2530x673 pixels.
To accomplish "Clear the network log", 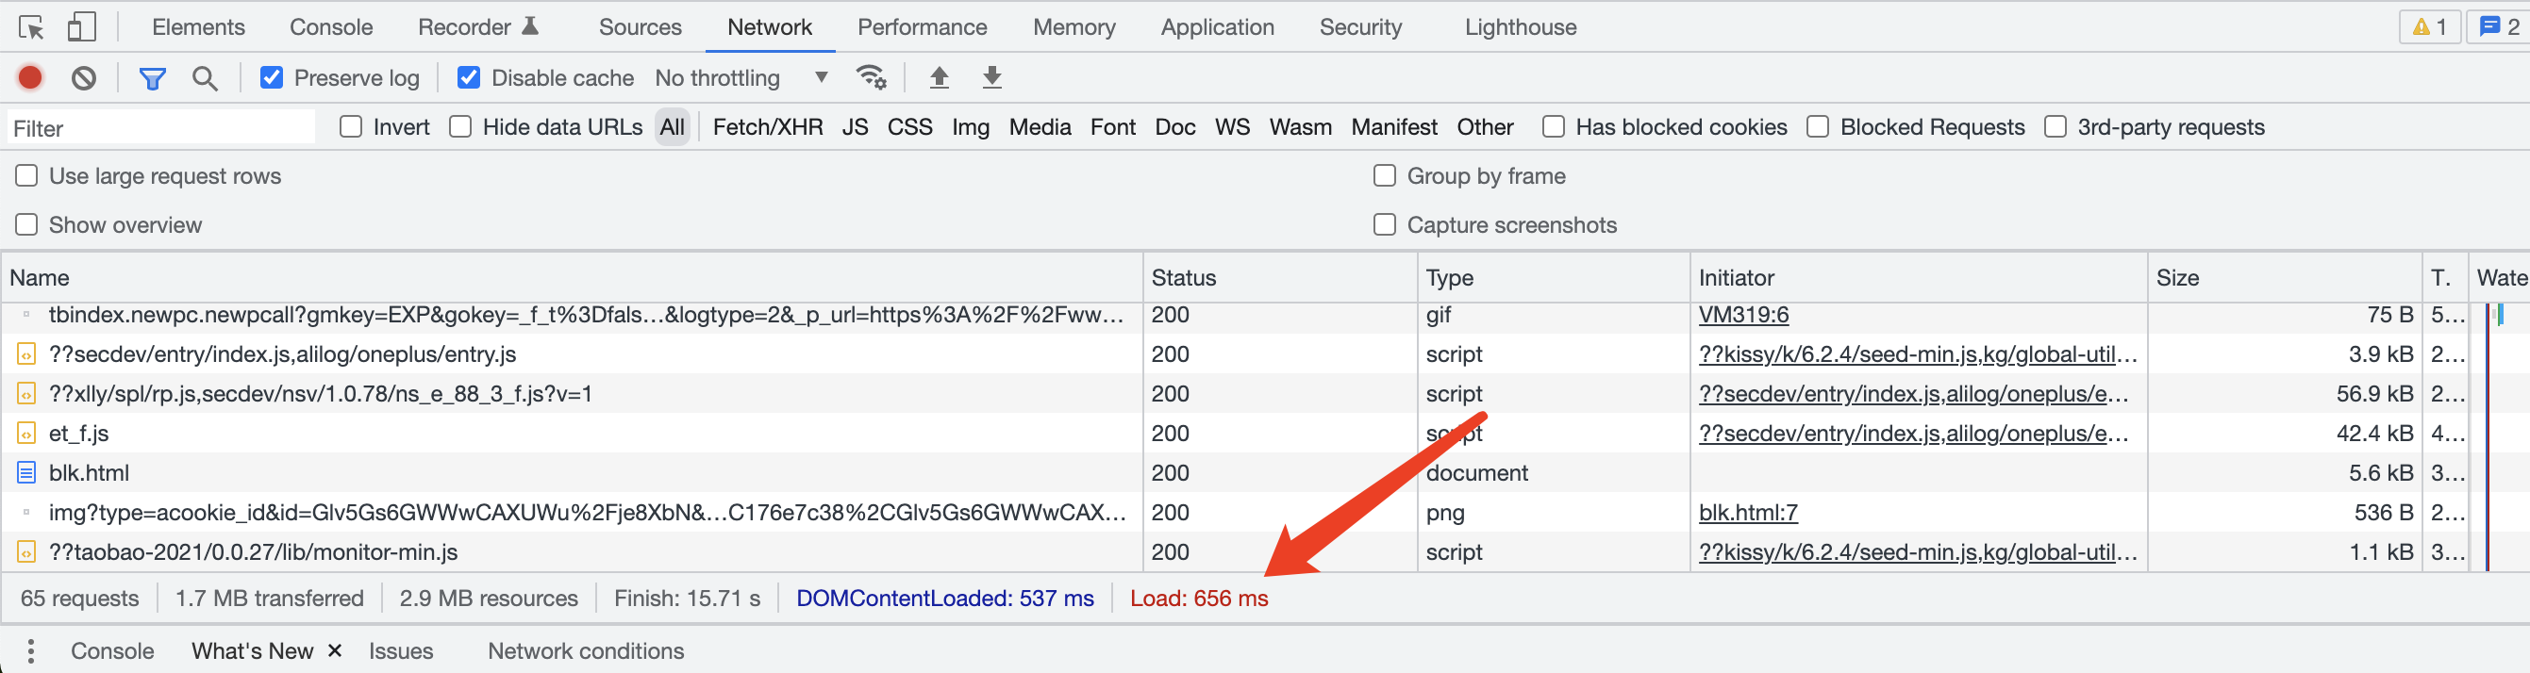I will tap(85, 77).
